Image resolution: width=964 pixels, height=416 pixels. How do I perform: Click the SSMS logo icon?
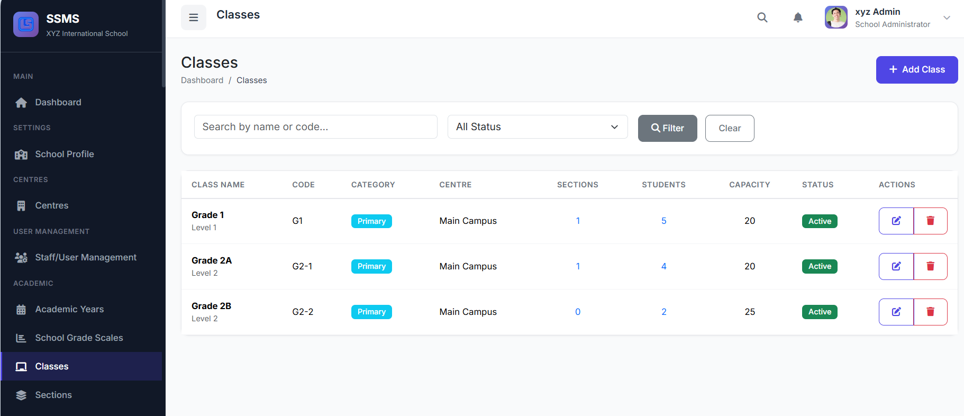tap(26, 24)
